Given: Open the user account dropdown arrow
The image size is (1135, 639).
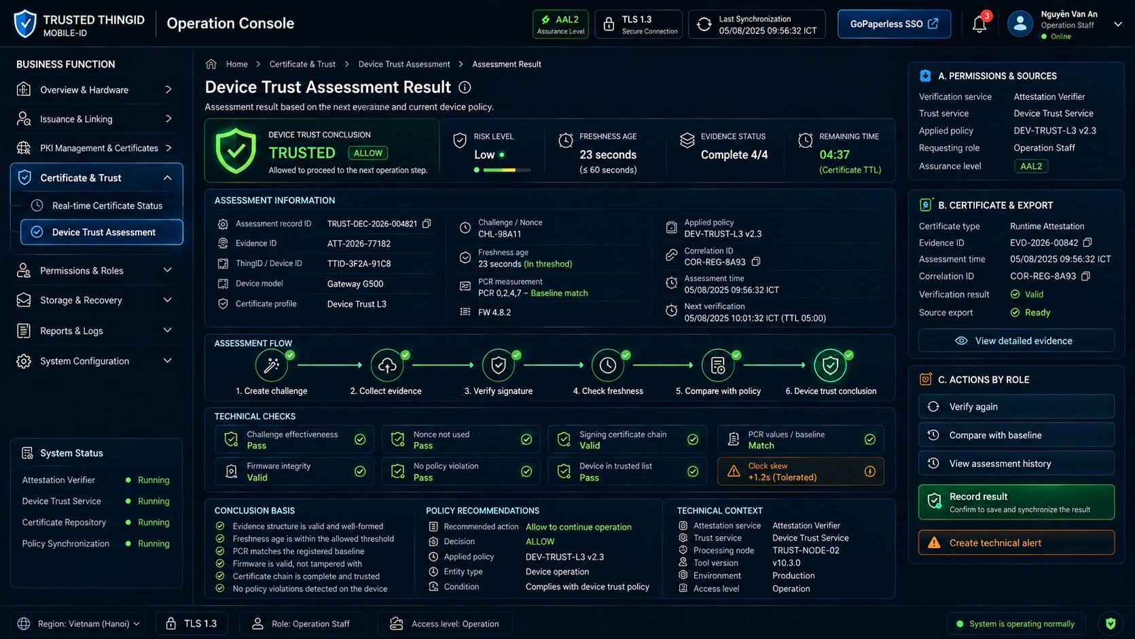Looking at the screenshot, I should pyautogui.click(x=1117, y=24).
